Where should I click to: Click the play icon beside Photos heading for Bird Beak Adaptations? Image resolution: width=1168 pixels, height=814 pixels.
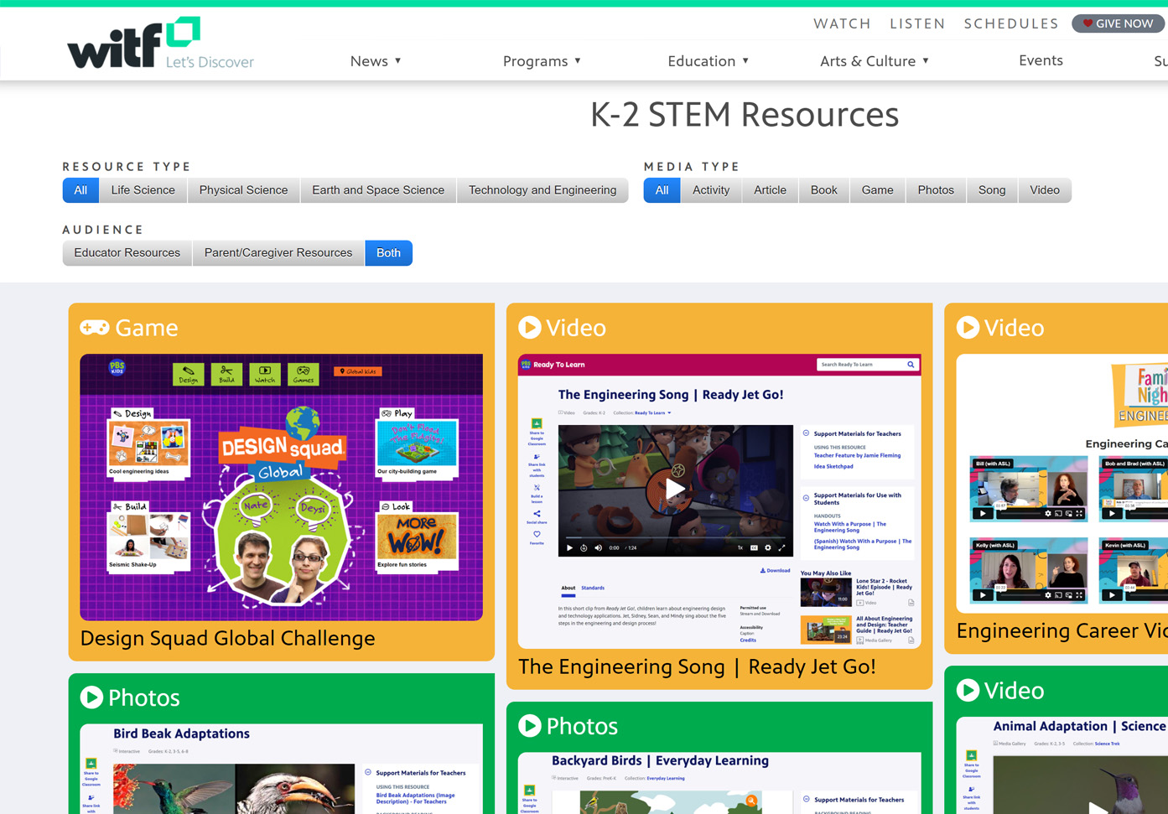91,697
